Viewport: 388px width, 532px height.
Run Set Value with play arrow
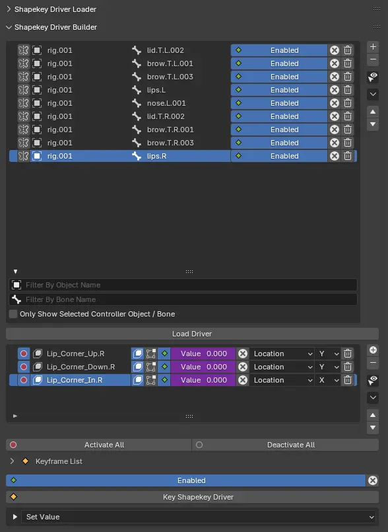coord(15,517)
